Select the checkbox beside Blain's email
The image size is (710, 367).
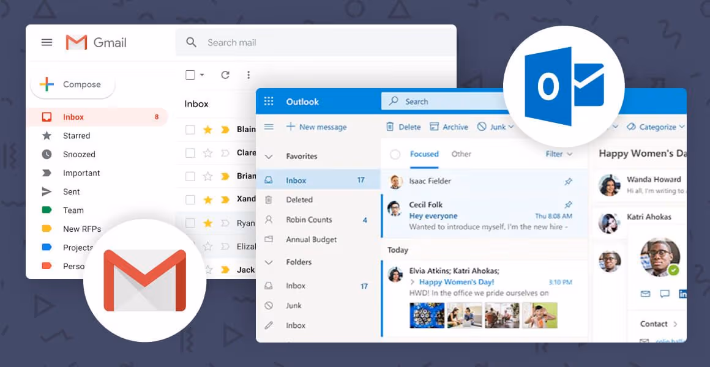pos(190,129)
